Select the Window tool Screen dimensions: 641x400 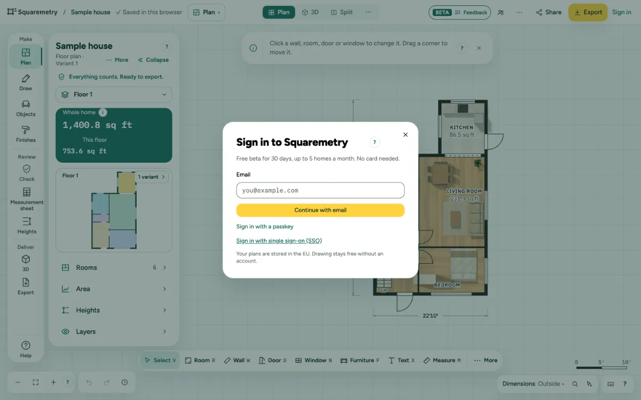[x=314, y=361]
